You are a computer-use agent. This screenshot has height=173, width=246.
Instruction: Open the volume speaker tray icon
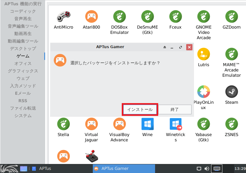(x=207, y=169)
